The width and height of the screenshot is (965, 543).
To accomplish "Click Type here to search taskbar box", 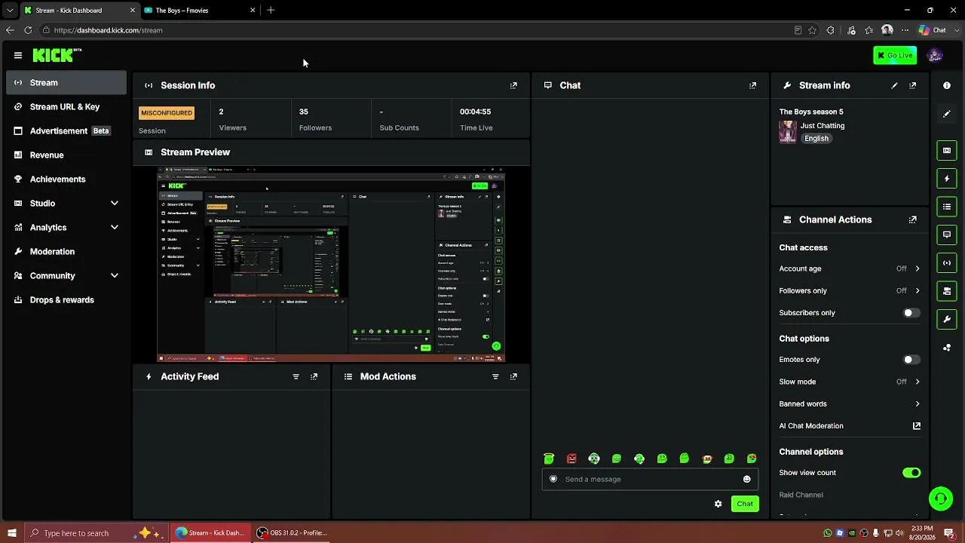I will [96, 533].
